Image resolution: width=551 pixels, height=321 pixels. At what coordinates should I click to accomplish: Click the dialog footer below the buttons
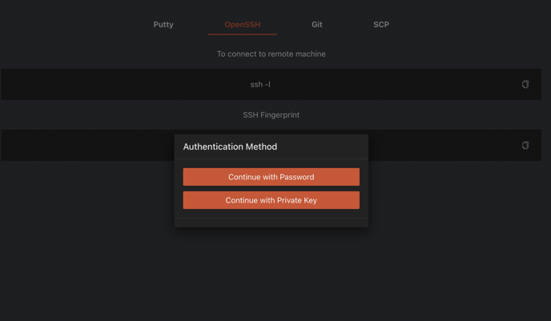pyautogui.click(x=271, y=222)
